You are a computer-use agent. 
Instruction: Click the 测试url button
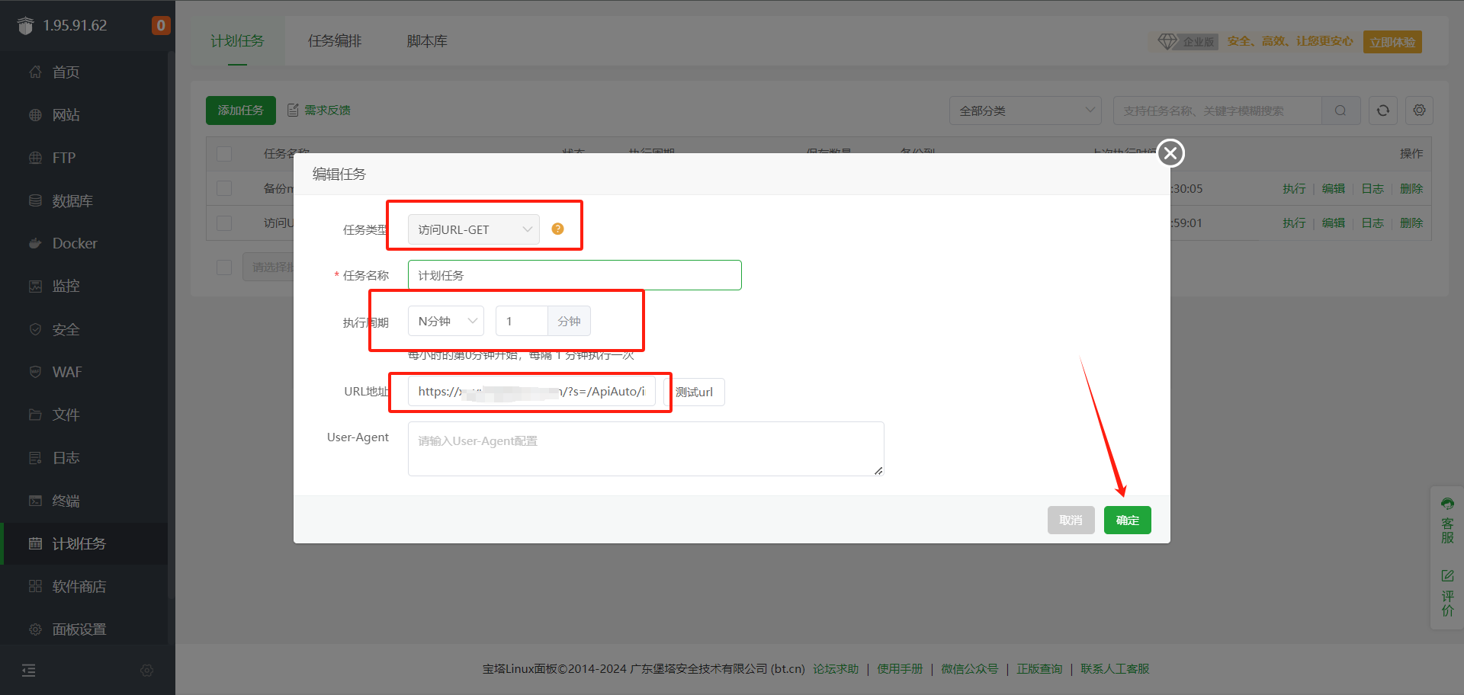tap(694, 392)
